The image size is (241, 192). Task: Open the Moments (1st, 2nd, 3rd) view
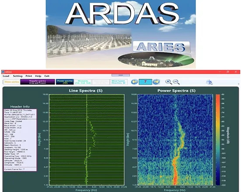click(x=83, y=82)
